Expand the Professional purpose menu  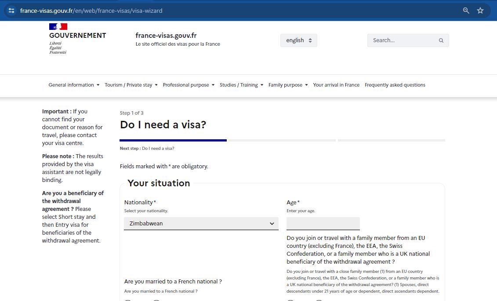[x=189, y=85]
